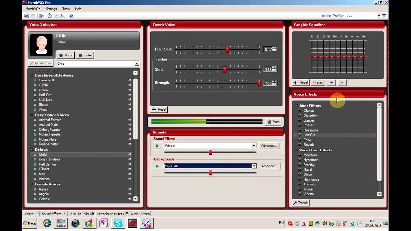This screenshot has width=411, height=231.
Task: Enable the Nasal vocal tract effect
Action: tap(308, 170)
